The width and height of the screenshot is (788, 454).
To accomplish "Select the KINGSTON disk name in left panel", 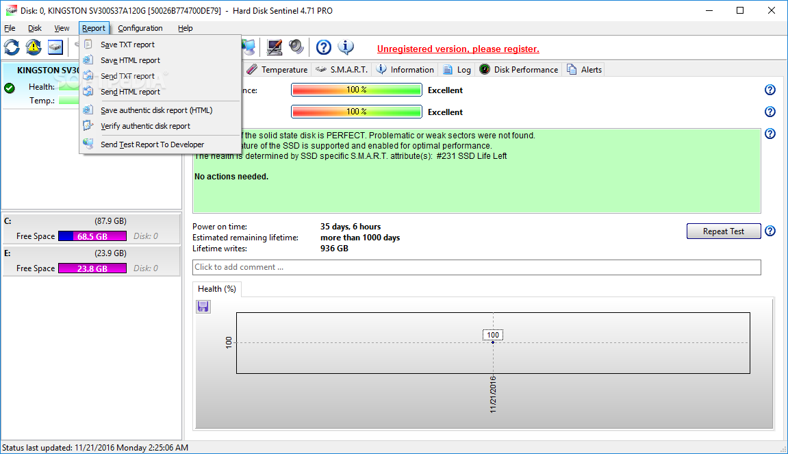I will pyautogui.click(x=48, y=71).
